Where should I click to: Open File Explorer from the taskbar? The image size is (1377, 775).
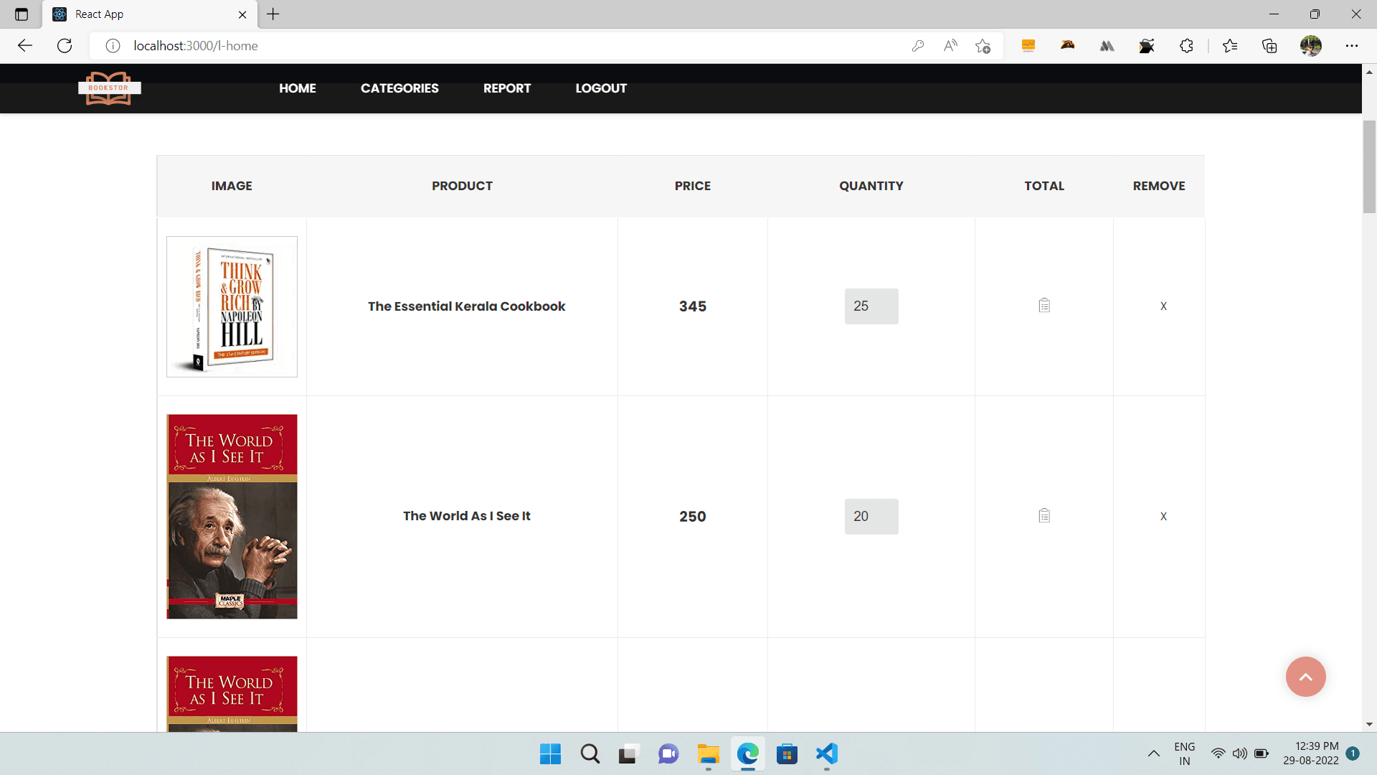click(709, 754)
